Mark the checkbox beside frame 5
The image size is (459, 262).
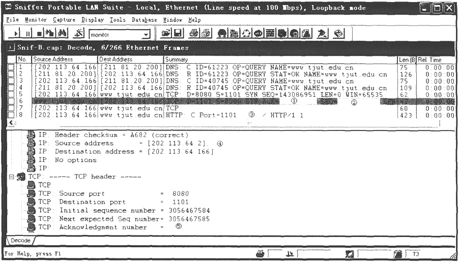point(12,94)
